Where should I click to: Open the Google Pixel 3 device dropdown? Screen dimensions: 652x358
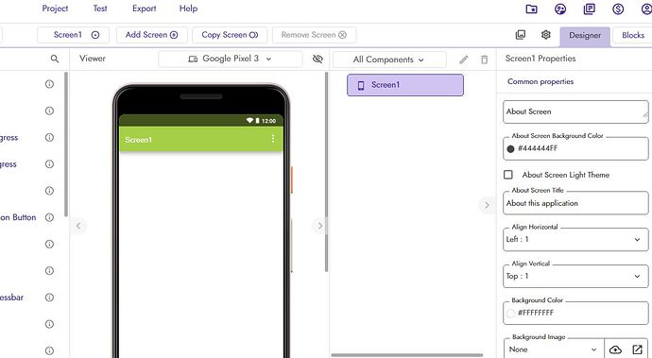tap(230, 60)
